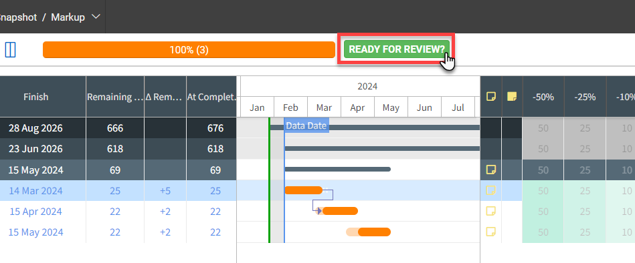Viewport: 635px width, 263px height.
Task: Open note icon on 15 Apr 2024 row
Action: click(491, 212)
